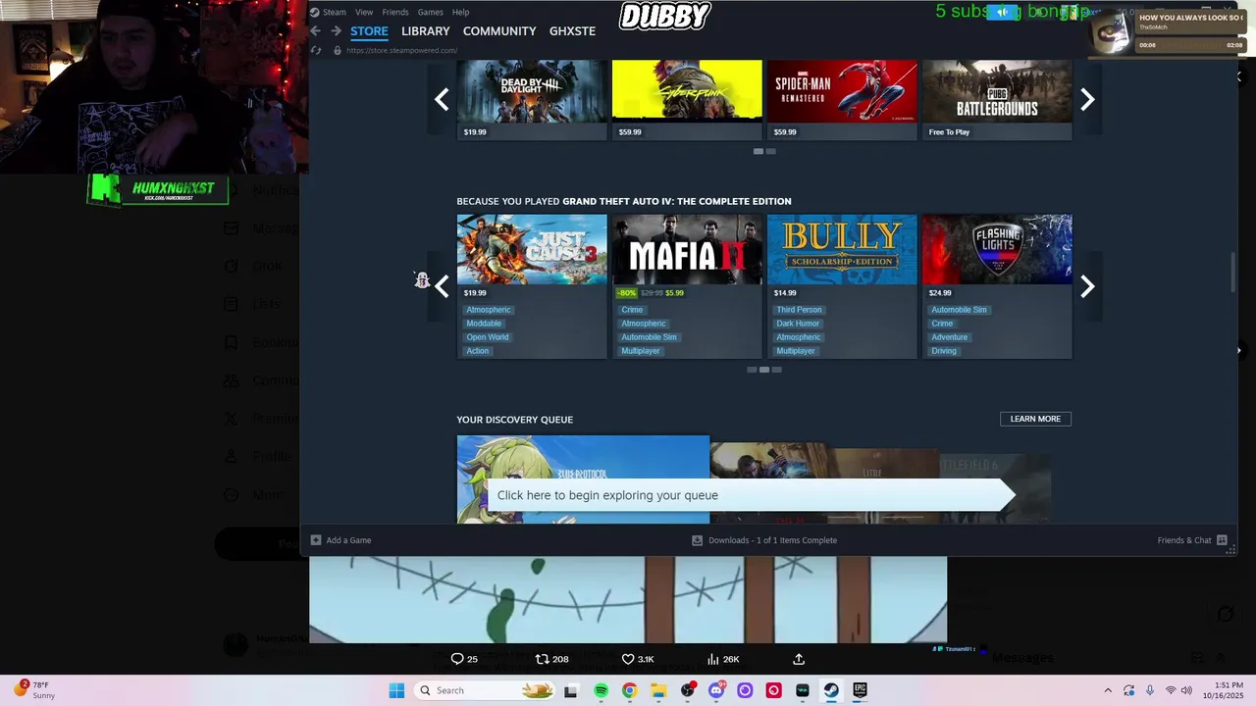Open Task View from taskbar

[x=571, y=690]
